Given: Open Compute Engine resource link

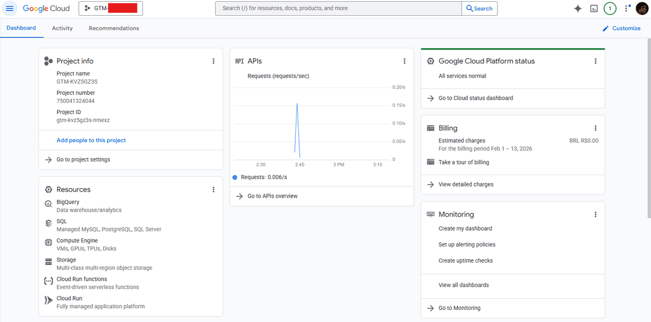Looking at the screenshot, I should tap(77, 241).
